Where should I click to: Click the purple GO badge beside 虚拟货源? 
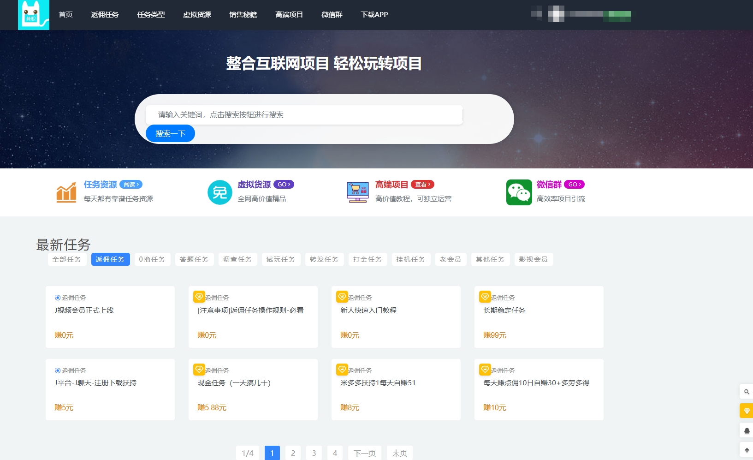[284, 185]
